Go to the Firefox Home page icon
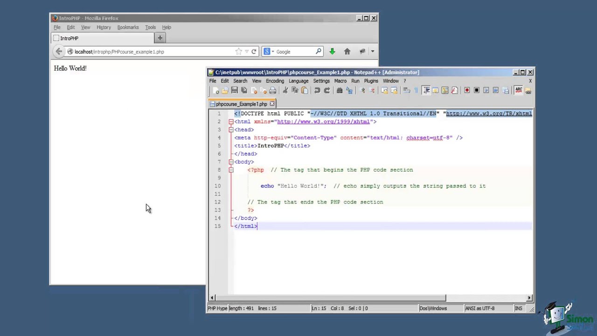 [x=347, y=52]
